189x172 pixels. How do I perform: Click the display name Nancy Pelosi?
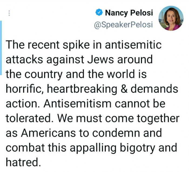coord(129,12)
